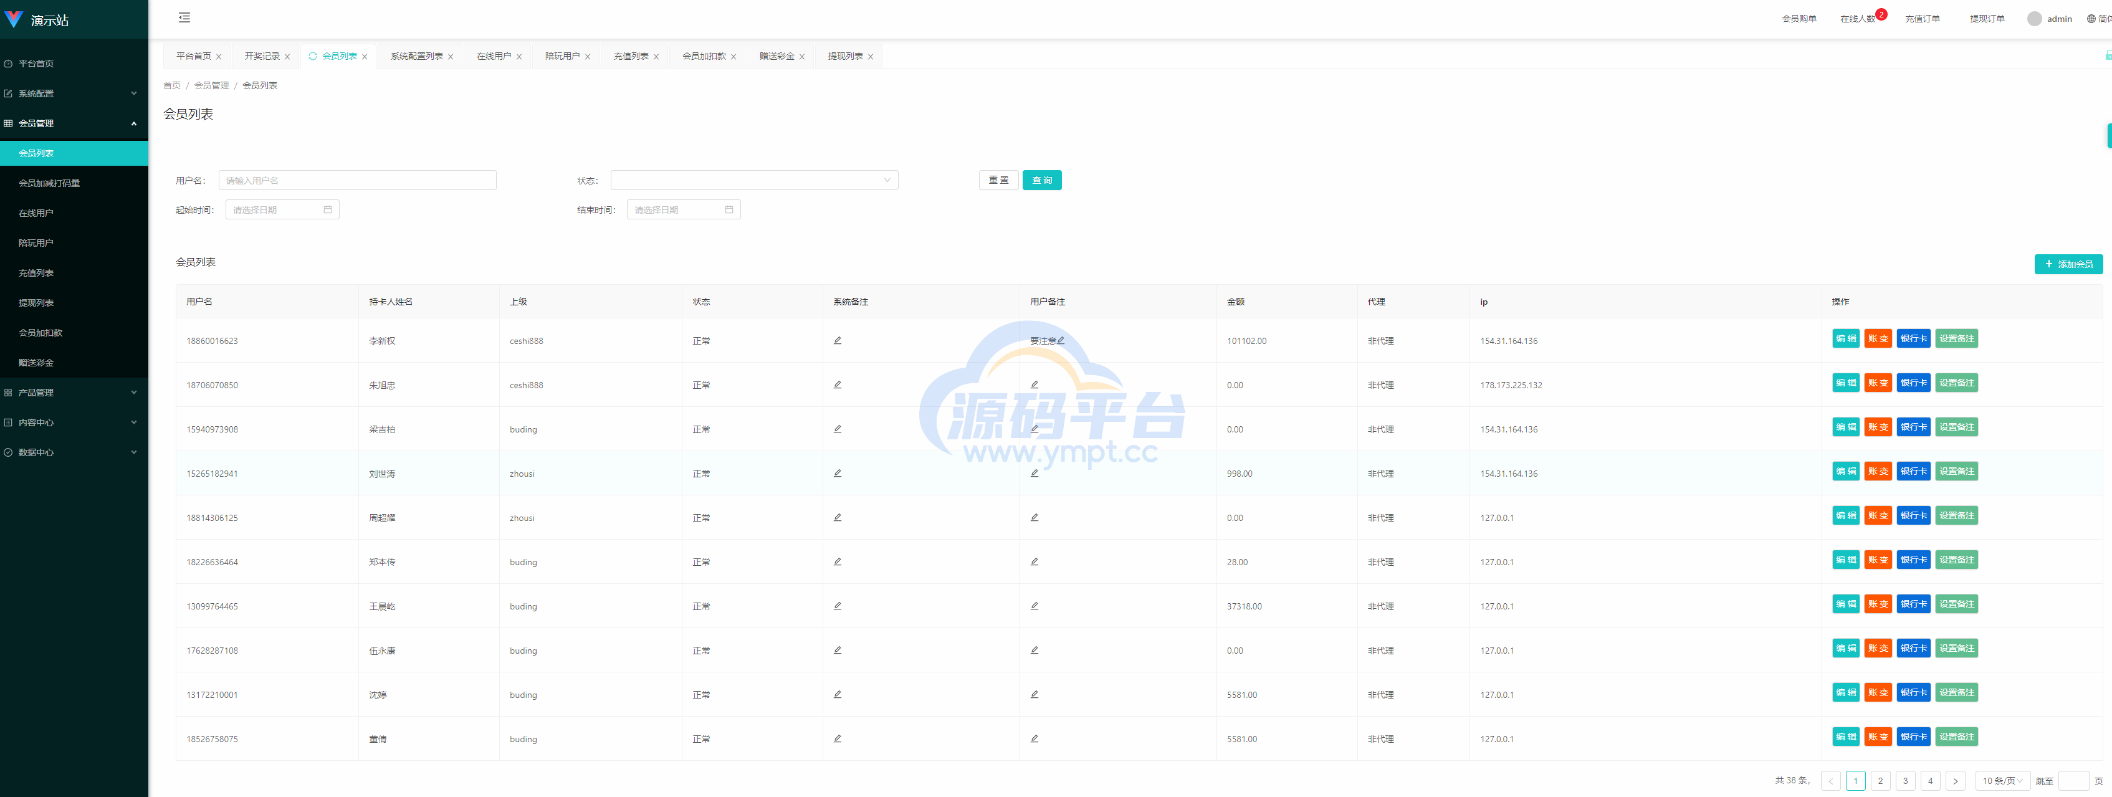2112x797 pixels.
Task: Expand 系统配置 sidebar menu
Action: pyautogui.click(x=74, y=93)
